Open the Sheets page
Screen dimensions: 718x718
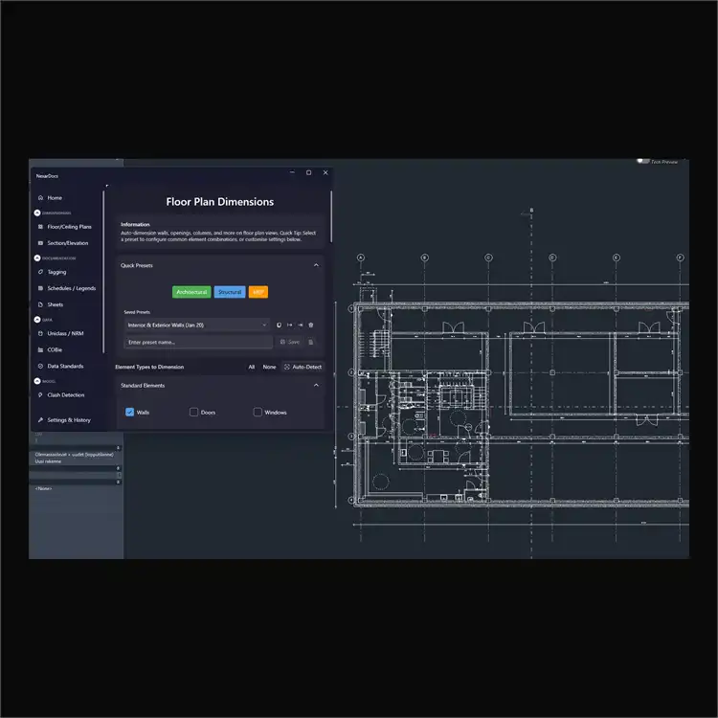click(51, 304)
